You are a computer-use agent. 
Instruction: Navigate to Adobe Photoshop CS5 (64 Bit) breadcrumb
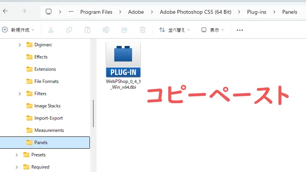pyautogui.click(x=195, y=12)
